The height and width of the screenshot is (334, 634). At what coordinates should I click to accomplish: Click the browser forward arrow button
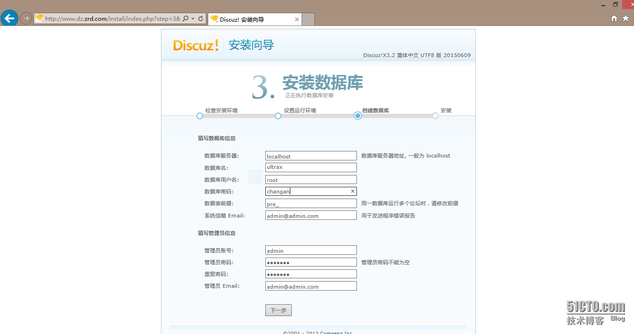26,18
